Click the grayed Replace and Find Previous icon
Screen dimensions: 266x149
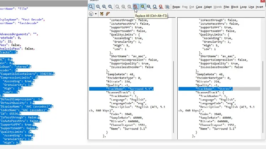(129, 7)
